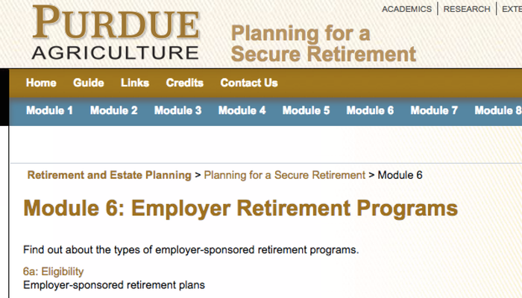Switch to Module 3
Viewport: 522px width, 298px height.
click(177, 110)
